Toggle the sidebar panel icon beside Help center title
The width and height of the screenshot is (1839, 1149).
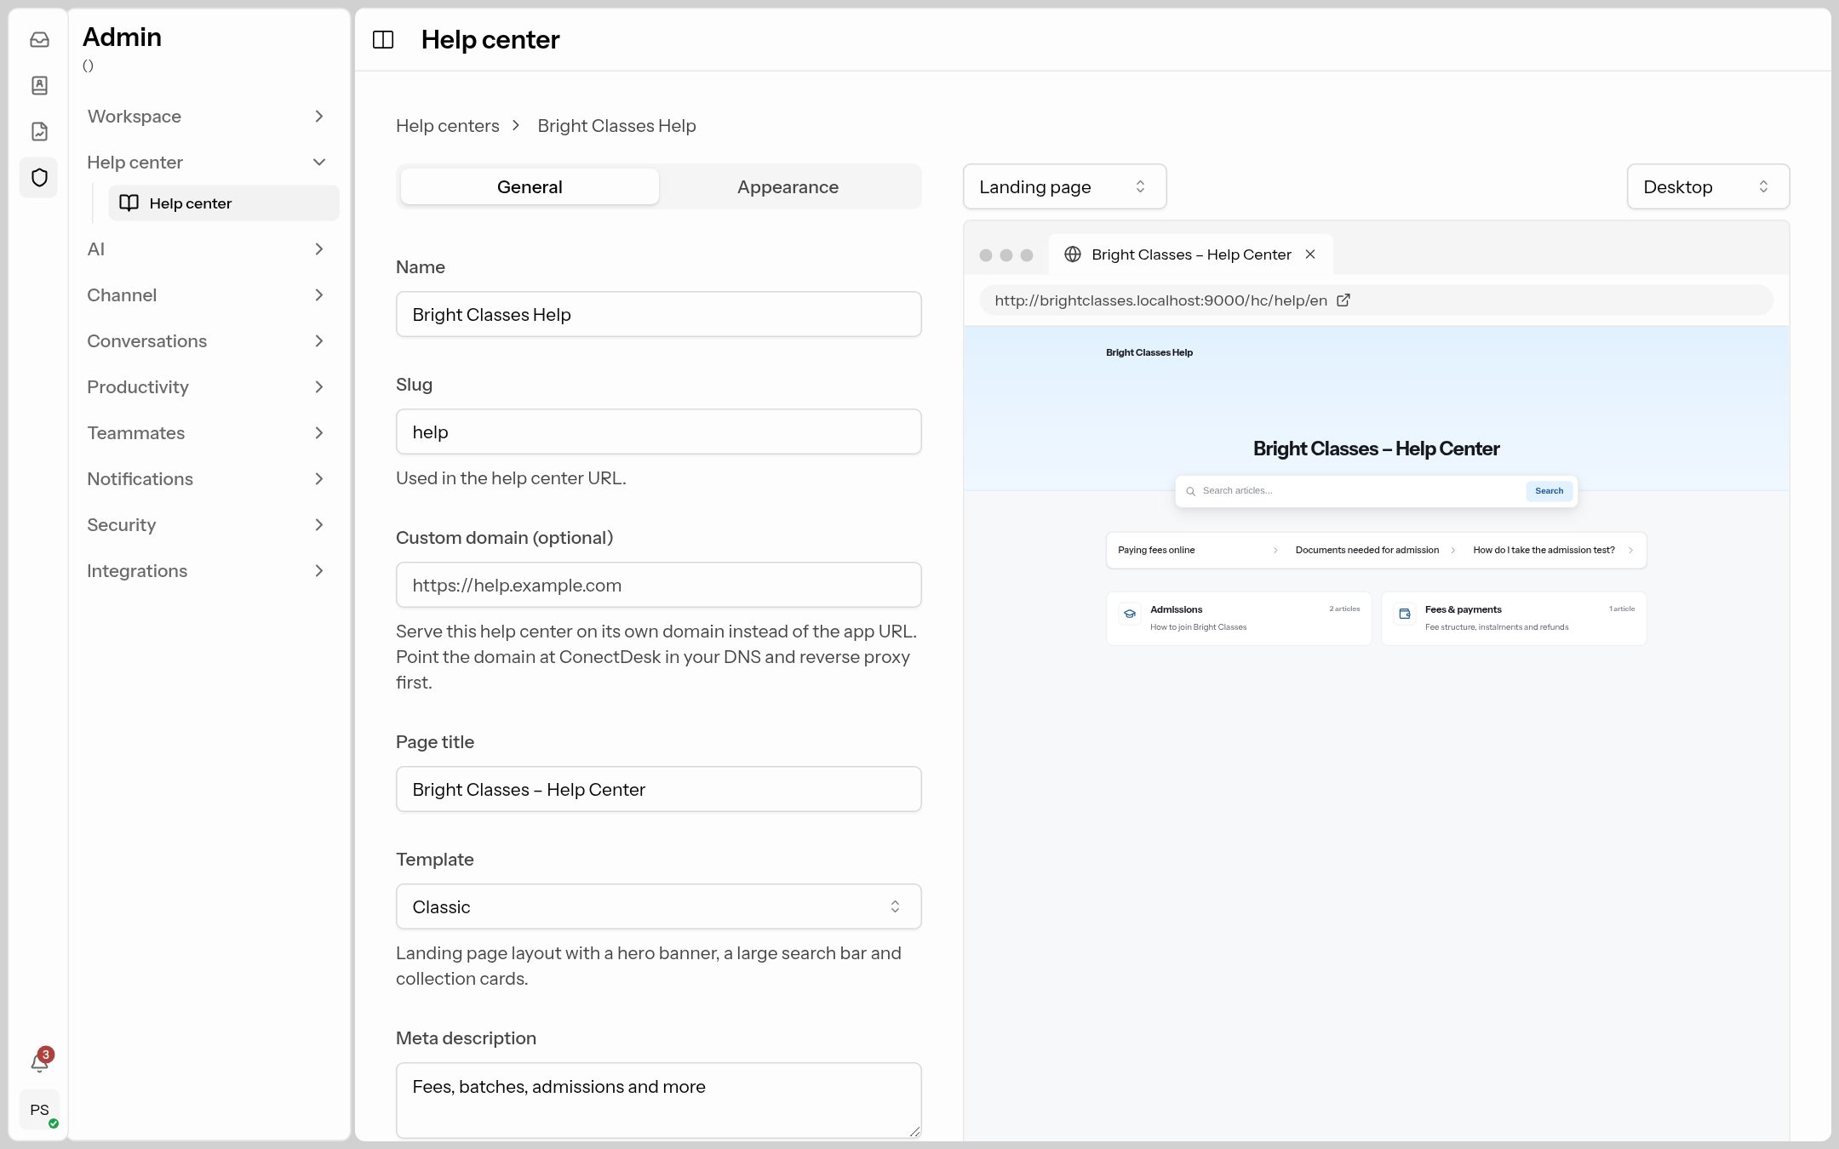(x=383, y=39)
